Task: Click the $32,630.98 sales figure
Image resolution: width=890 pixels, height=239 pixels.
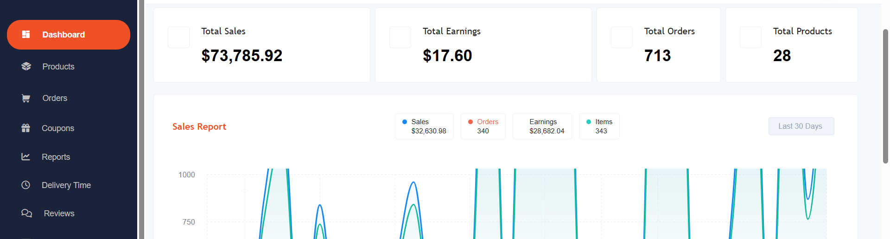Action: click(x=429, y=131)
